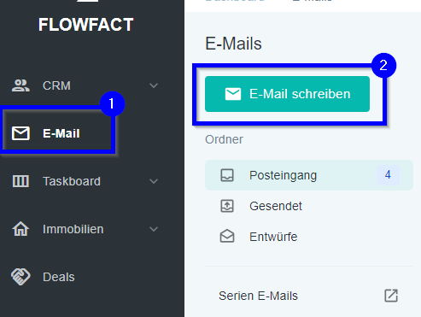Click the Immobilien house icon

pyautogui.click(x=20, y=229)
